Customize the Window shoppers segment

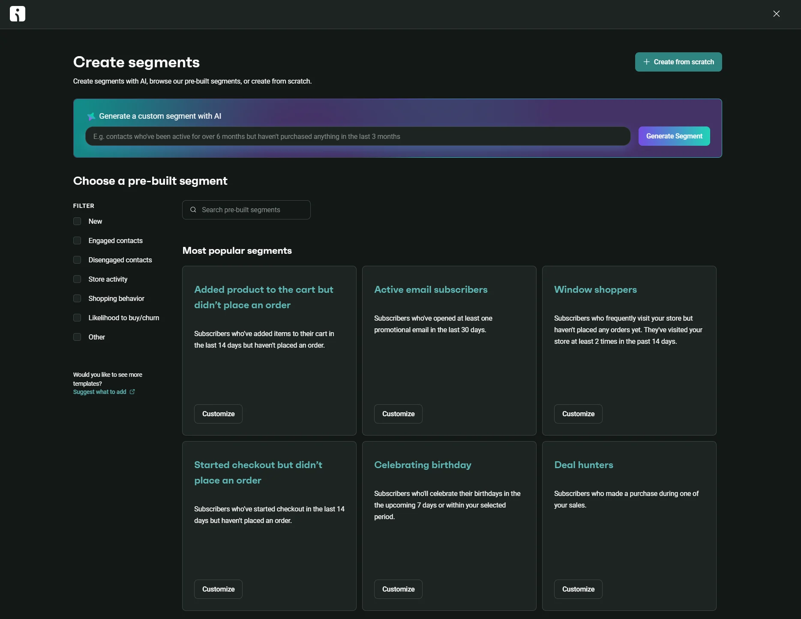[578, 414]
